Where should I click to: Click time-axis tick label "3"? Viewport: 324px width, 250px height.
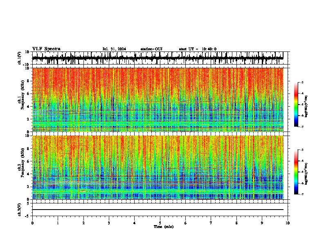pos(109,223)
